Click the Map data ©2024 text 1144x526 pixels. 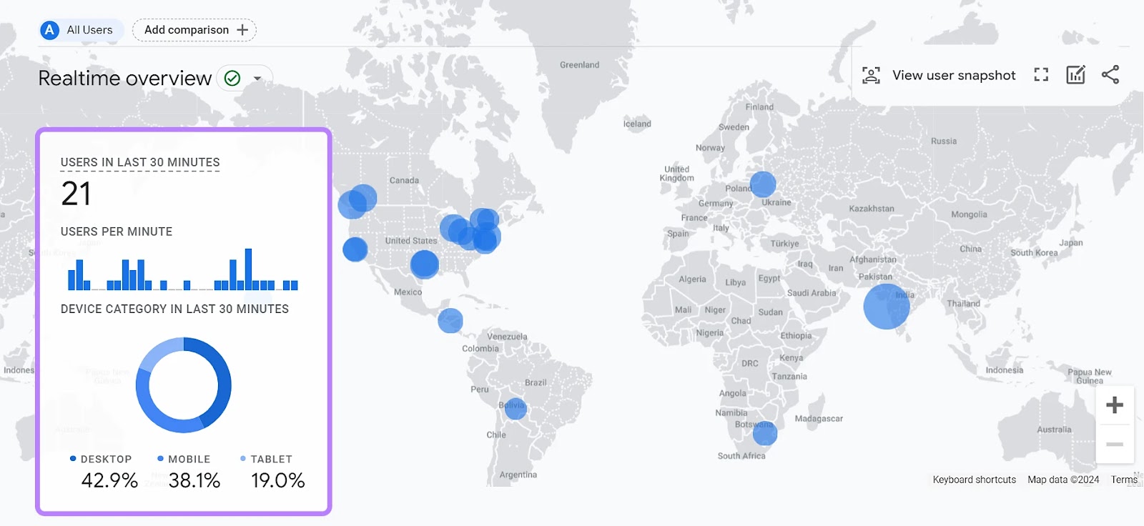click(1063, 480)
